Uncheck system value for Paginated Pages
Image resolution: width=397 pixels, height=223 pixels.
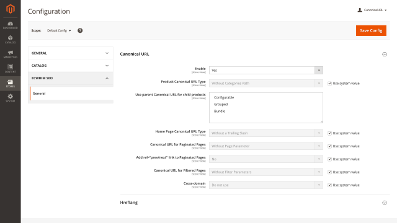coord(329,146)
